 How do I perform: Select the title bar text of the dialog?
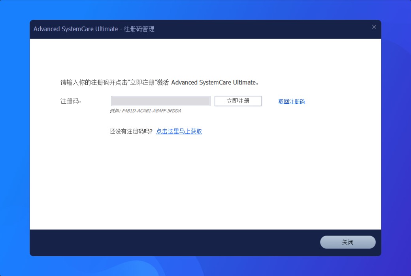click(93, 29)
